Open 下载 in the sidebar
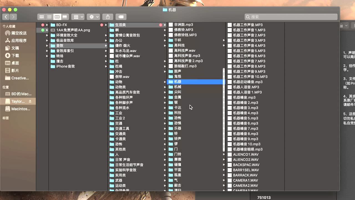This screenshot has height=200, width=355. [x=15, y=56]
